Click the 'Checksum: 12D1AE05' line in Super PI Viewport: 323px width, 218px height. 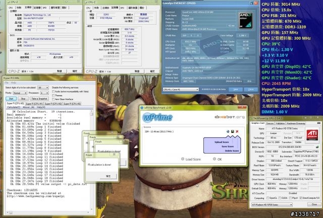[x=22, y=190]
